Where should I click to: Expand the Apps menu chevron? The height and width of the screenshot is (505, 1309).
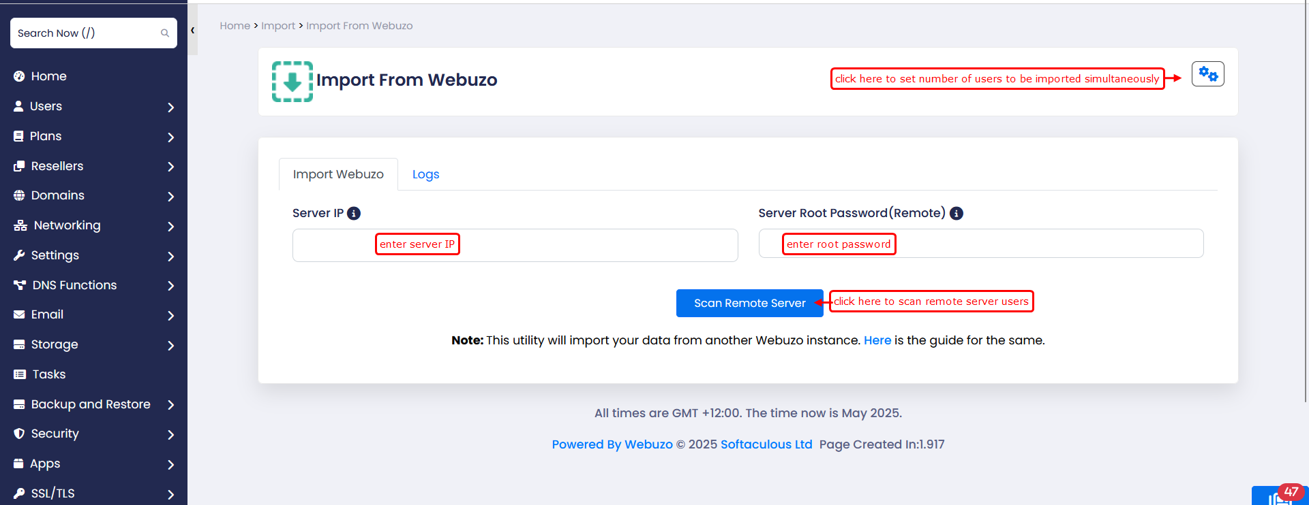[171, 464]
